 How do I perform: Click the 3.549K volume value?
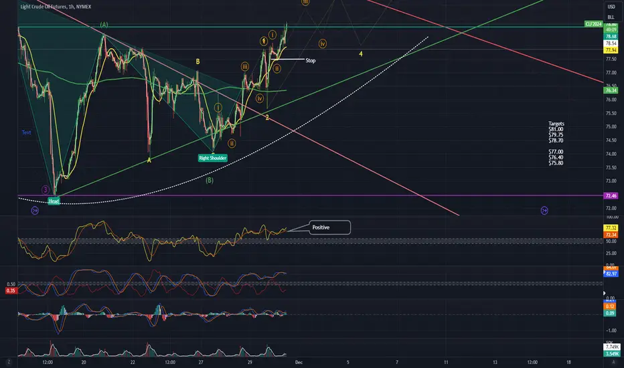(612, 354)
